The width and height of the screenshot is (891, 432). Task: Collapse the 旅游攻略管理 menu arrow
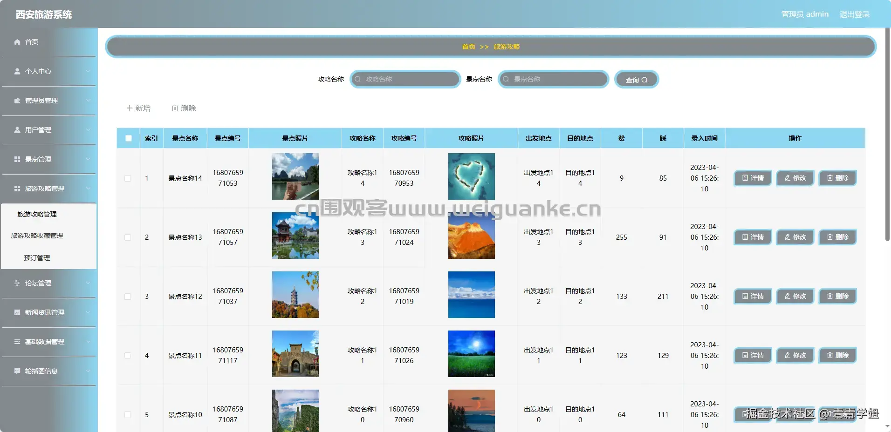[x=88, y=189]
